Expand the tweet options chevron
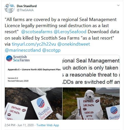This screenshot has width=124, height=130. 118,5
